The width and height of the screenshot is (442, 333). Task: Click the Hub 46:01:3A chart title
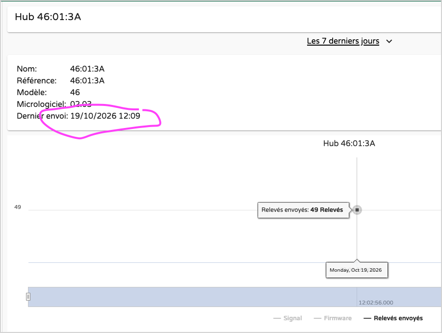pyautogui.click(x=349, y=143)
